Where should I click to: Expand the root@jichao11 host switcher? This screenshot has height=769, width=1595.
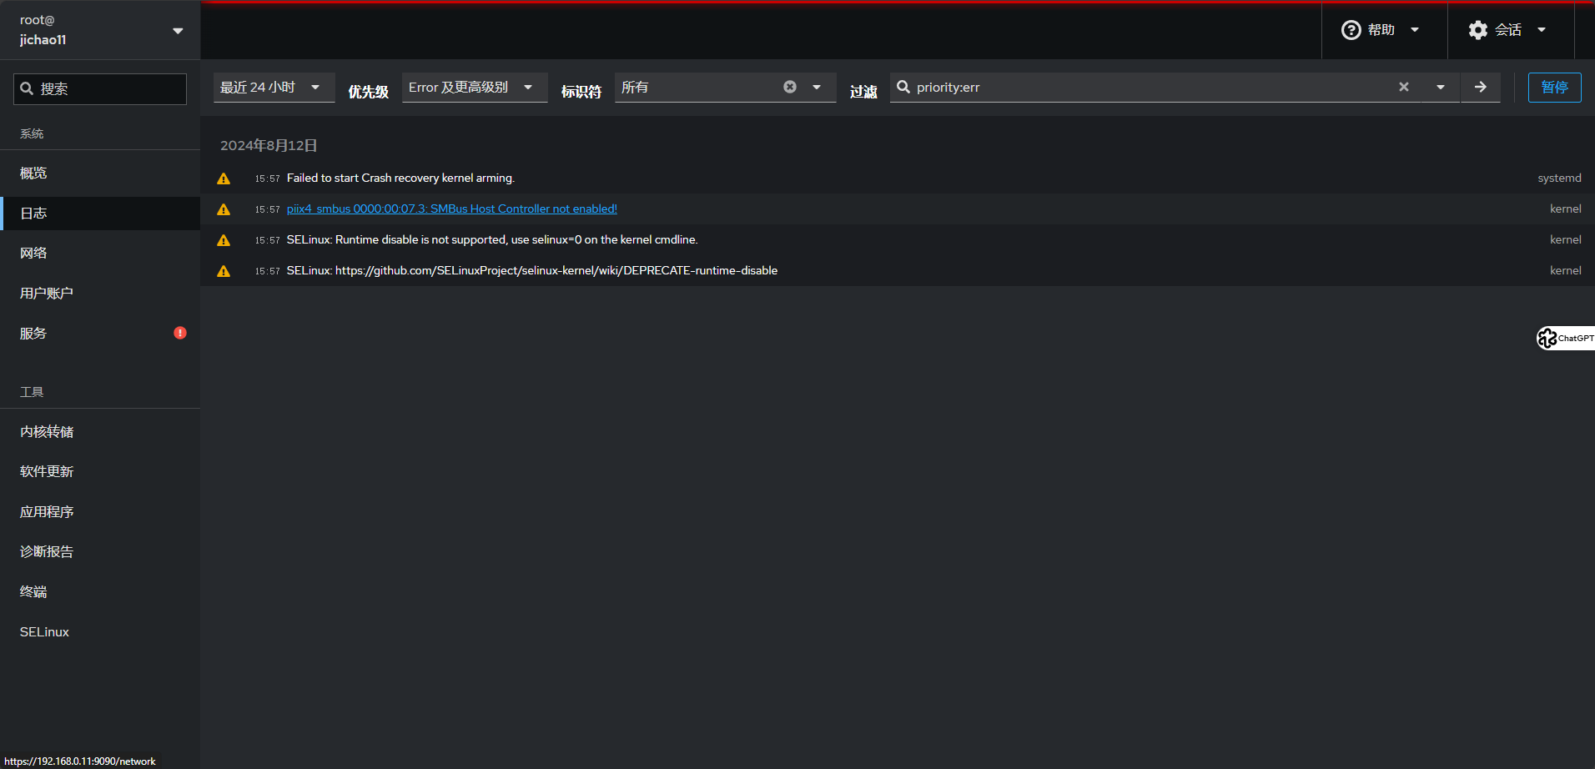point(100,30)
